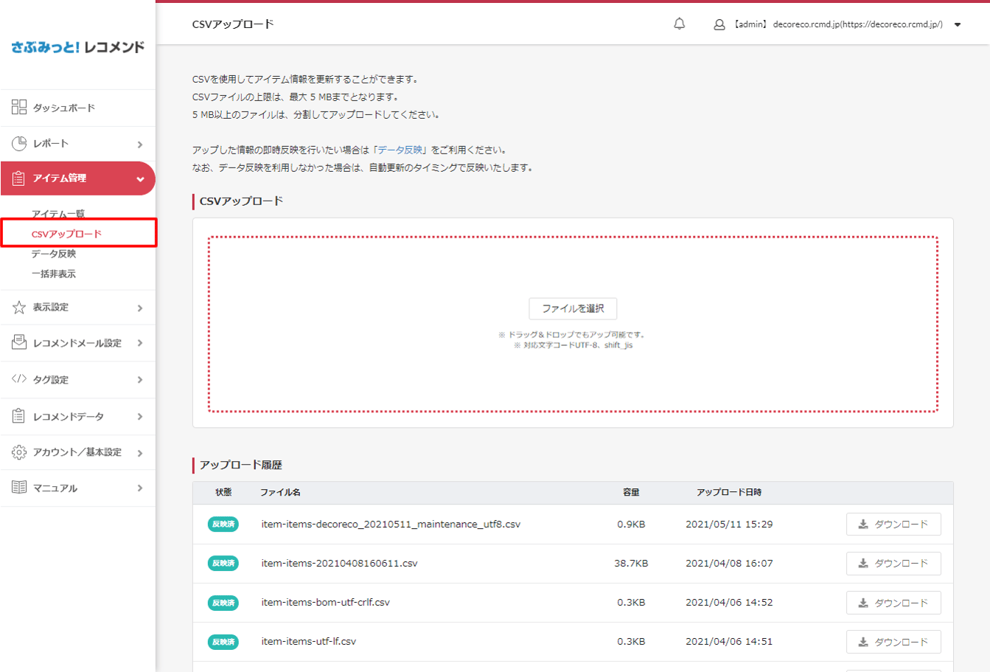Click 反映済 badge for item-items-20210408160611.csv

tap(223, 564)
